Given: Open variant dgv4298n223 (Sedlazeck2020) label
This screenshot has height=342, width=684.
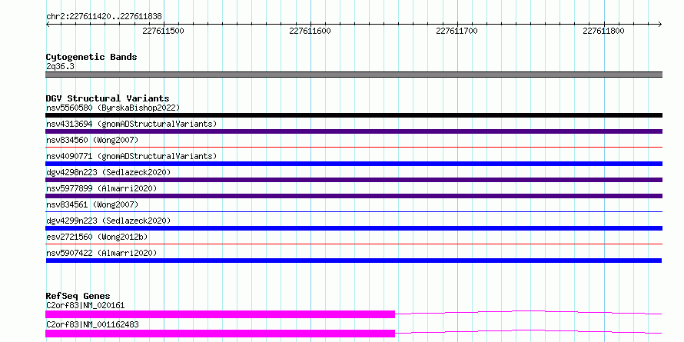Looking at the screenshot, I should pyautogui.click(x=108, y=172).
